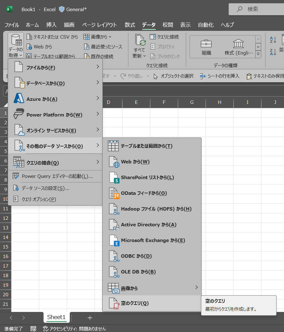Click Web から in the ribbon
The height and width of the screenshot is (332, 284).
[40, 47]
